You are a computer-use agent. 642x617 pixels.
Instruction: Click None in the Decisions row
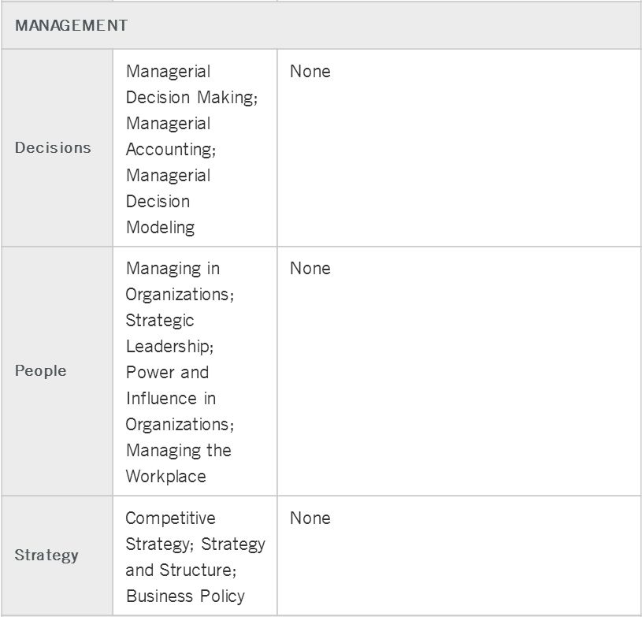pos(310,71)
